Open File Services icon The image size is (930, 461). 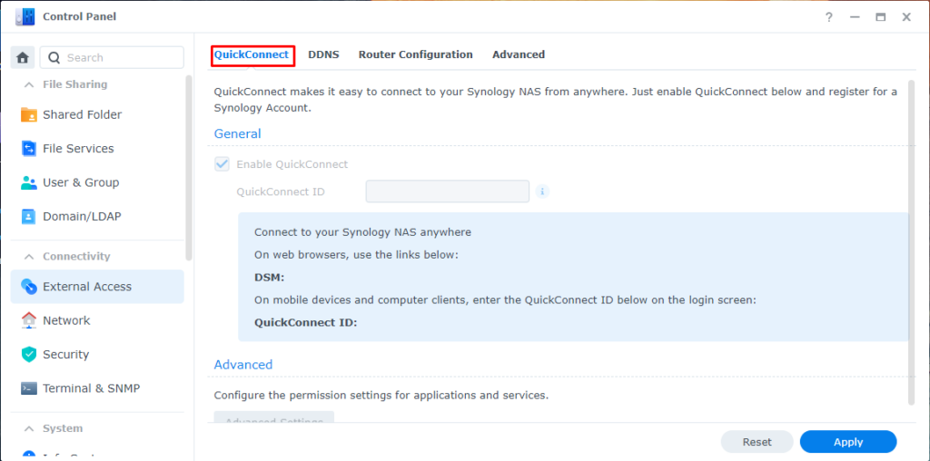point(28,149)
